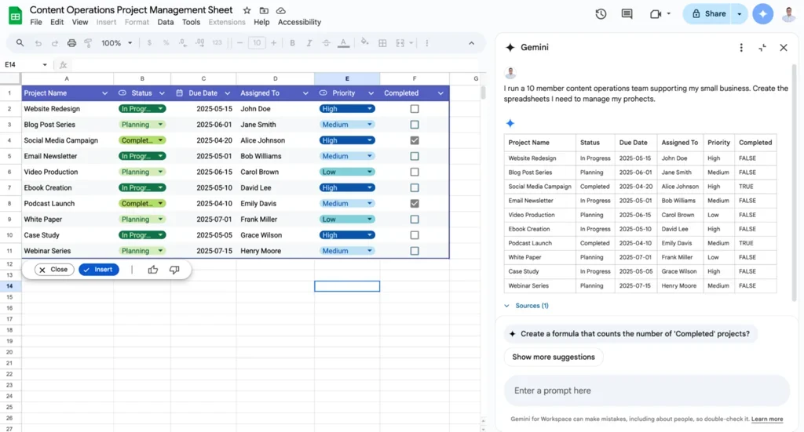
Task: Uncheck Completed for Podcast Launch
Action: (x=415, y=203)
